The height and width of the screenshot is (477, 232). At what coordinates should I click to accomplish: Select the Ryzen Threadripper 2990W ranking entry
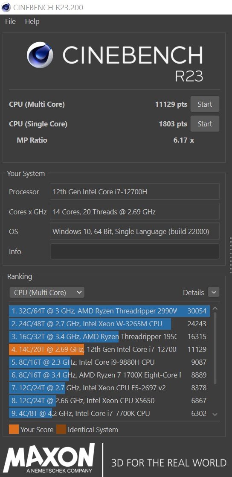109,311
